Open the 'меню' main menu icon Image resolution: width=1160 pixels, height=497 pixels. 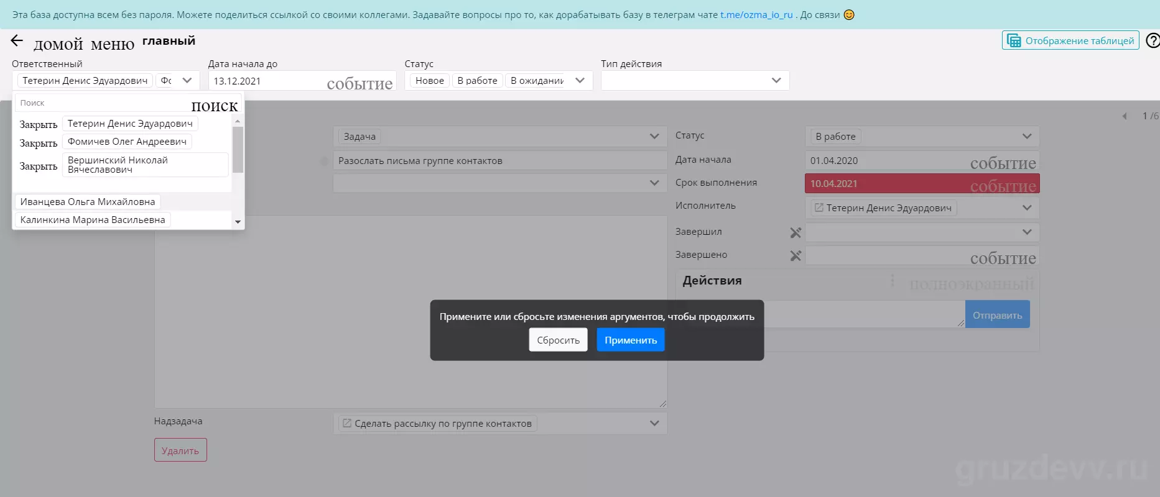tap(113, 44)
